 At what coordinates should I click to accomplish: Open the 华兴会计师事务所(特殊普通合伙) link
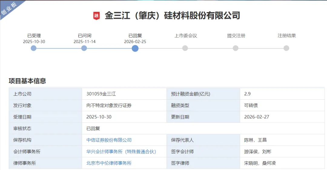[x=121, y=152]
